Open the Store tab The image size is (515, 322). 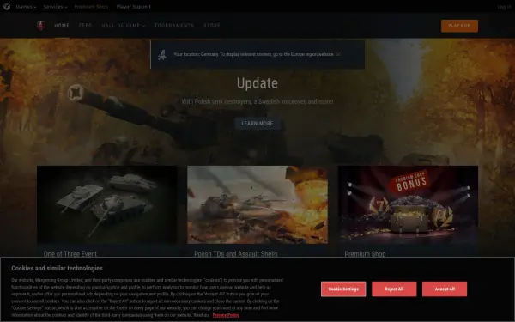pos(212,26)
